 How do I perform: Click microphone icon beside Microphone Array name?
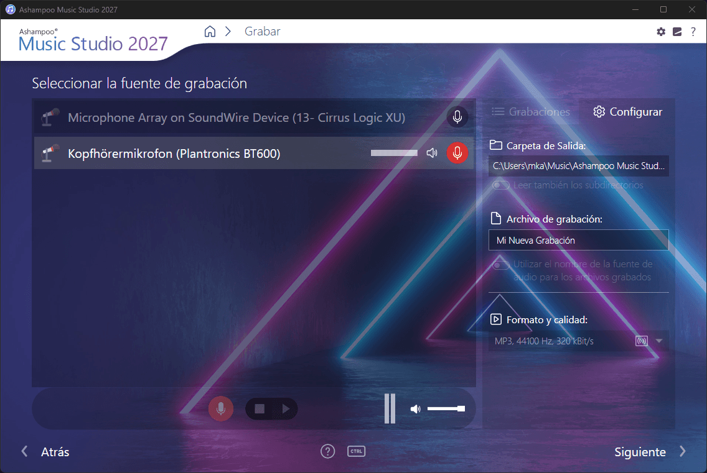point(50,117)
